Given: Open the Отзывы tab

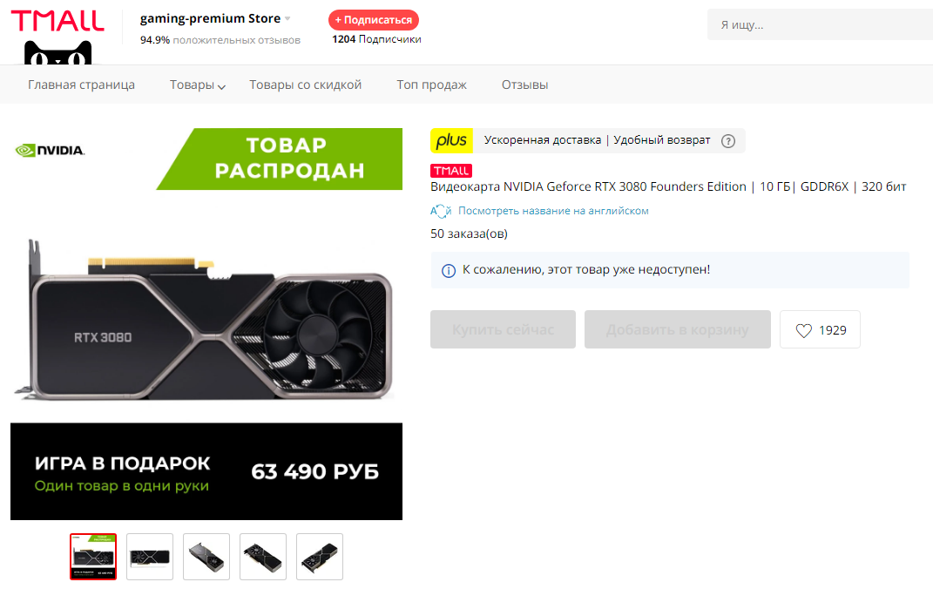Looking at the screenshot, I should click(x=524, y=85).
